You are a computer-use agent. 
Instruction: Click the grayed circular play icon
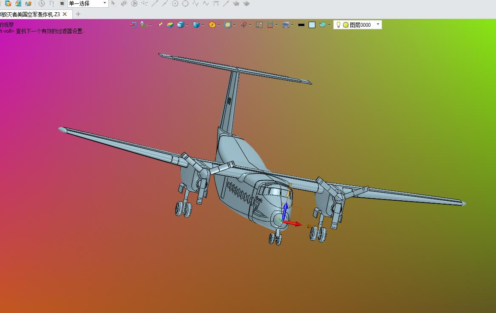tap(134, 3)
